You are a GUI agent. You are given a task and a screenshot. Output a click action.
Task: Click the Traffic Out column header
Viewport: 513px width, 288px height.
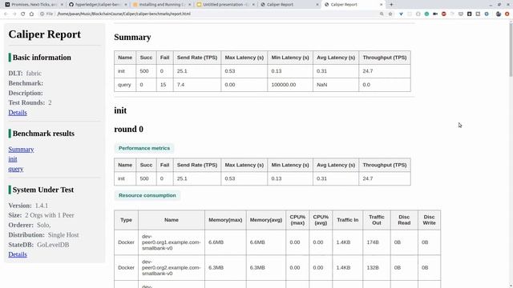(x=377, y=220)
